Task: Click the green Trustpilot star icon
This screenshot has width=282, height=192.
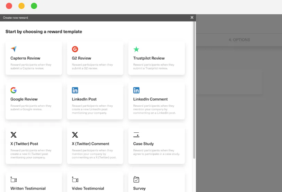Action: [x=136, y=49]
